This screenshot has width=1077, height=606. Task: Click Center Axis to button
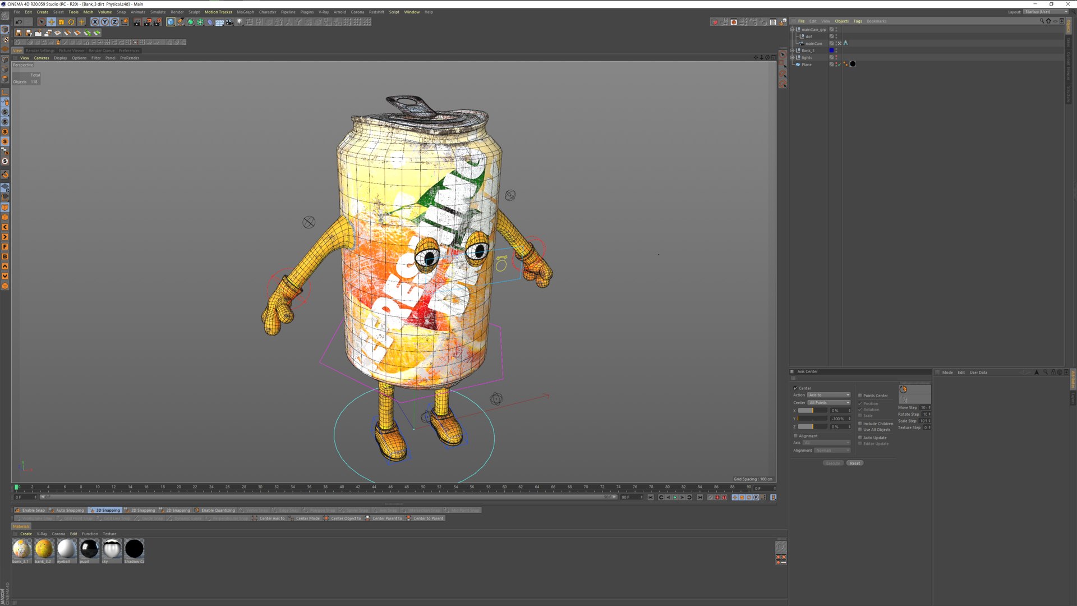(269, 518)
